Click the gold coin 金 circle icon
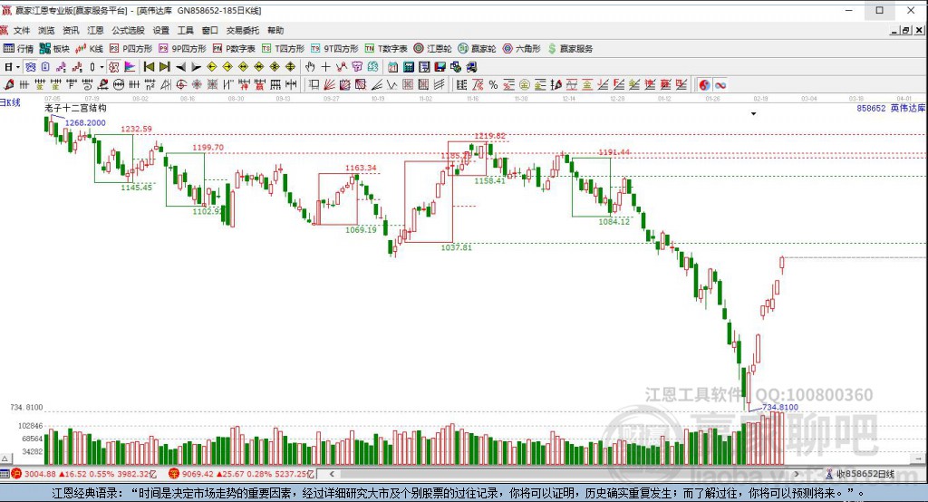 pos(525,84)
